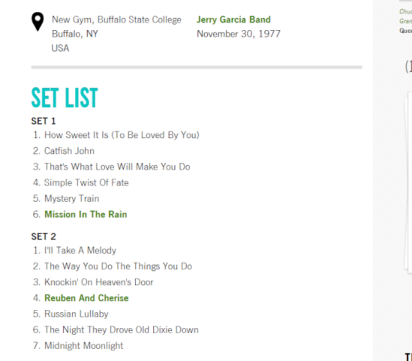
Task: Open the Jerry Garcia Band artist link
Action: pos(234,19)
